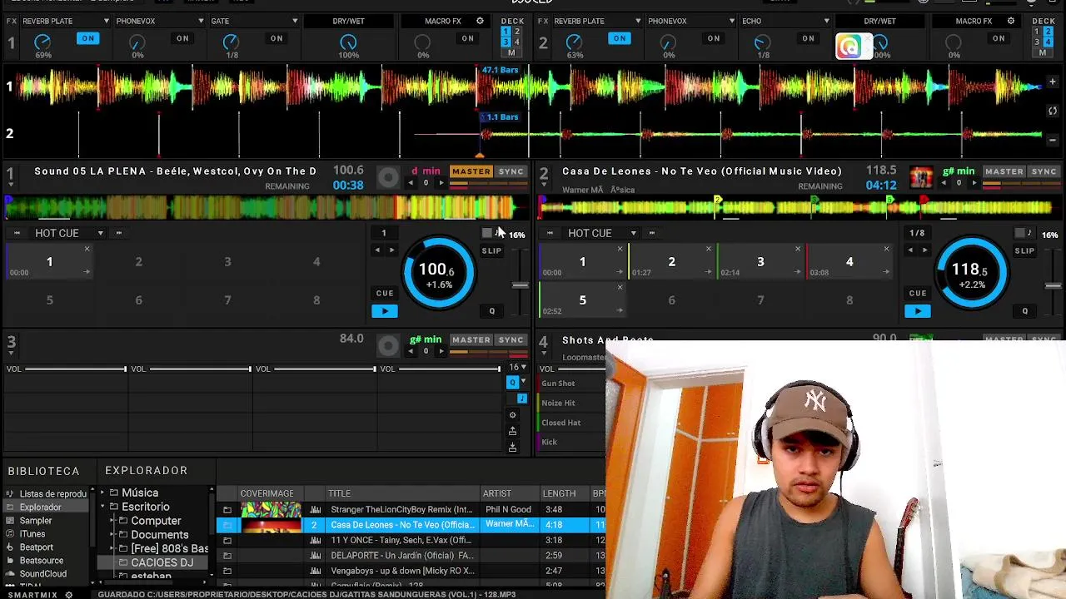
Task: Trigger Gun Shot sample pad
Action: (x=571, y=384)
